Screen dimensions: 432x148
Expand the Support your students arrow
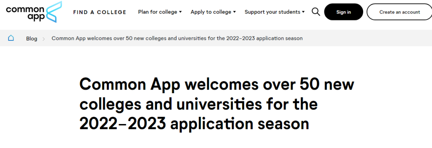303,12
